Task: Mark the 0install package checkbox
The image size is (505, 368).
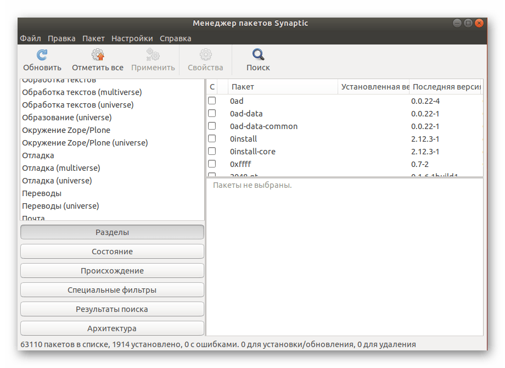Action: pyautogui.click(x=212, y=139)
